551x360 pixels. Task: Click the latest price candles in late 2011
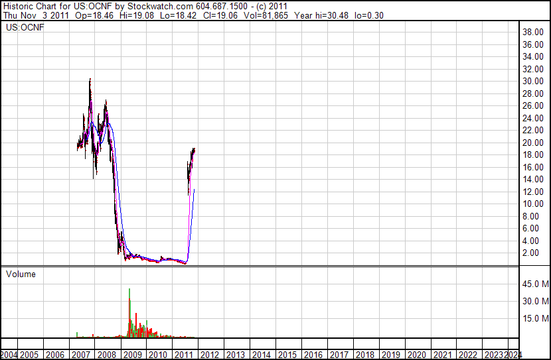193,152
